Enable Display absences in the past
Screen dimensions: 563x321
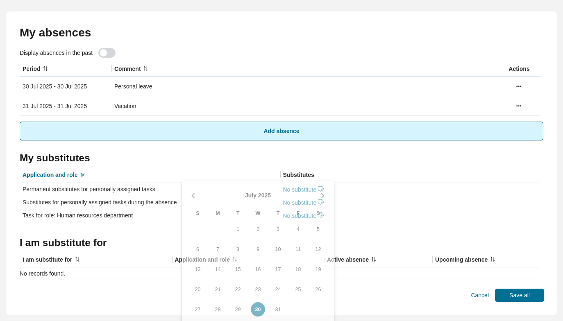point(107,53)
